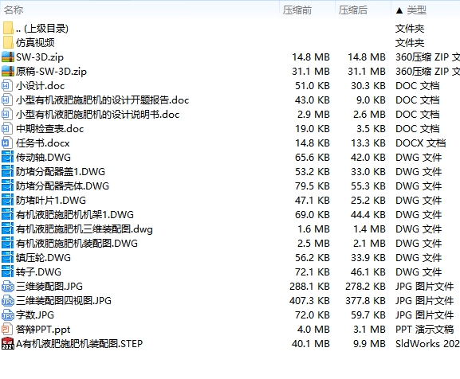
Task: Click the 防堵分配器盖1.DWG drawing icon
Action: 7,172
